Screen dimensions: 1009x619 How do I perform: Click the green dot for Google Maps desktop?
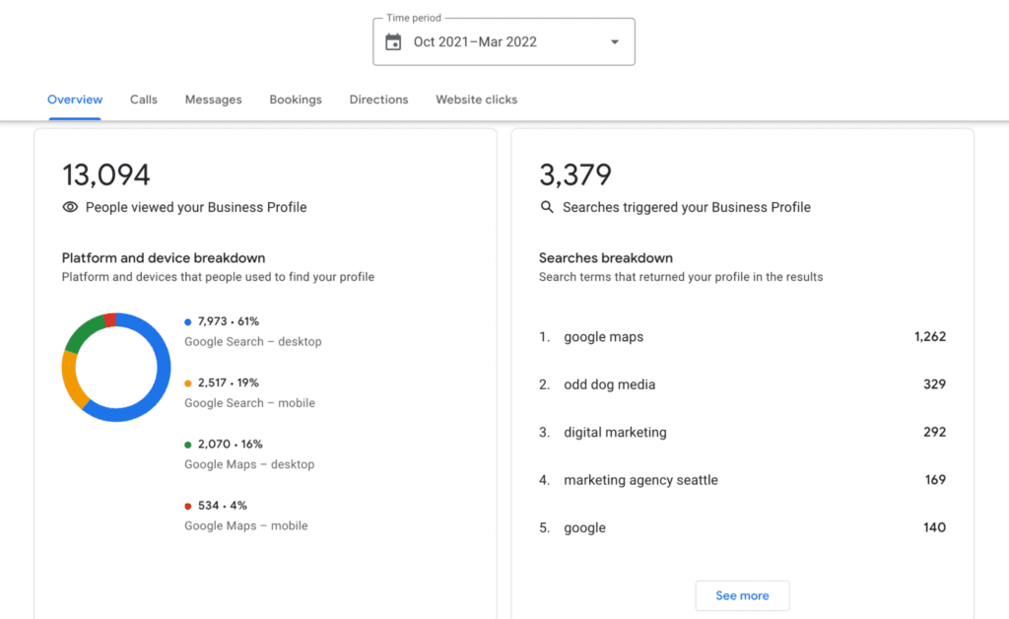pos(187,444)
